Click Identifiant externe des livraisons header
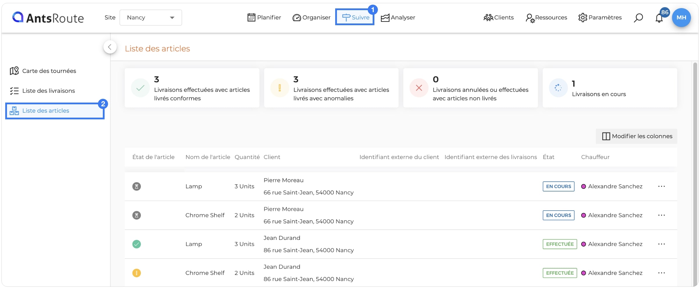 pyautogui.click(x=491, y=157)
